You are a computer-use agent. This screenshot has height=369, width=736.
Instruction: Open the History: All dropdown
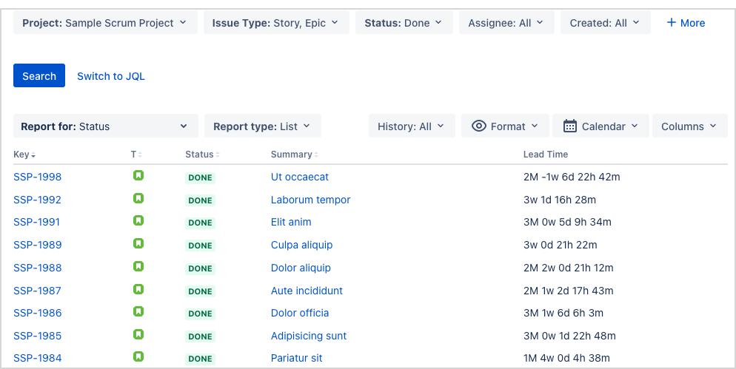point(412,126)
